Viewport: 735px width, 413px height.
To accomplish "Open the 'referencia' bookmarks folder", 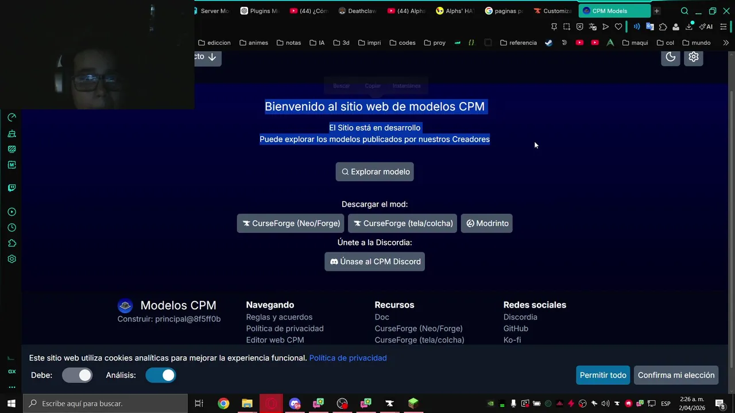I will [519, 42].
